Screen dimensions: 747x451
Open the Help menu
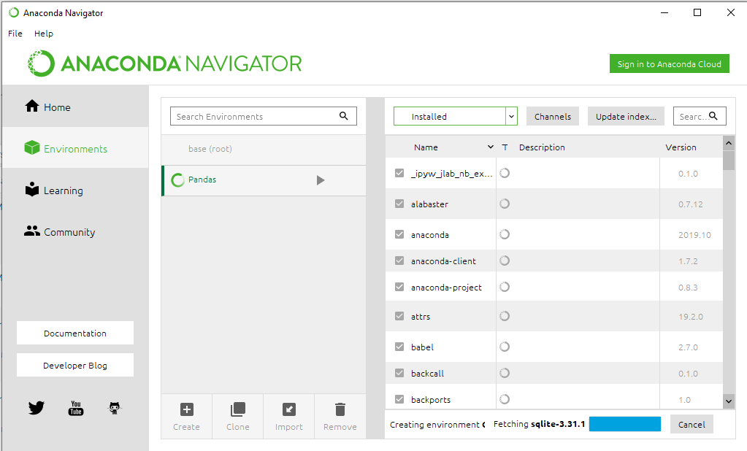pos(44,34)
